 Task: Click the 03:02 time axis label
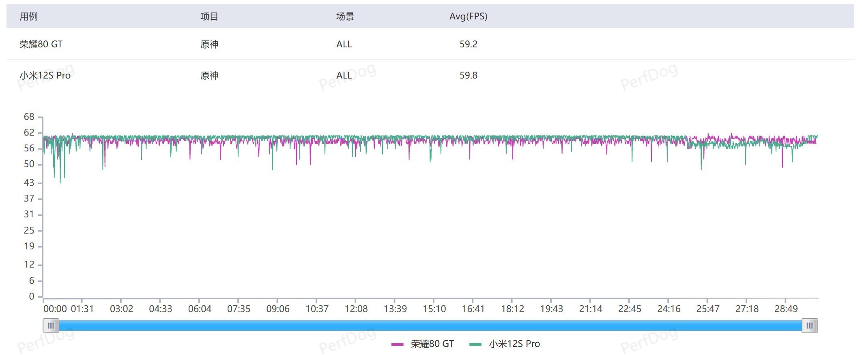point(122,309)
